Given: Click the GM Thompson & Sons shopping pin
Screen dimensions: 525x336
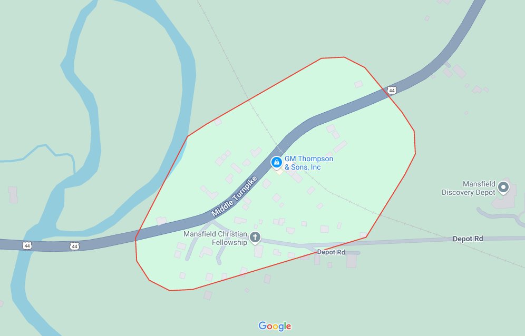Looking at the screenshot, I should 276,163.
